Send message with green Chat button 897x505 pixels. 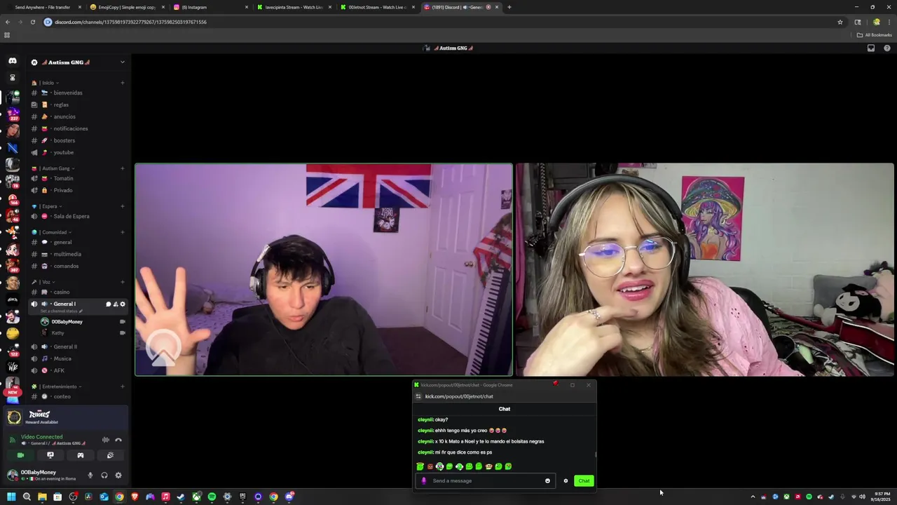[584, 481]
